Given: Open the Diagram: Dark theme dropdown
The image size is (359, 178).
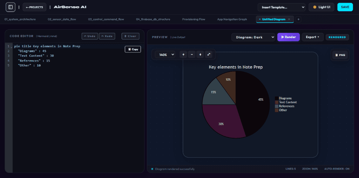Looking at the screenshot, I should pyautogui.click(x=253, y=37).
